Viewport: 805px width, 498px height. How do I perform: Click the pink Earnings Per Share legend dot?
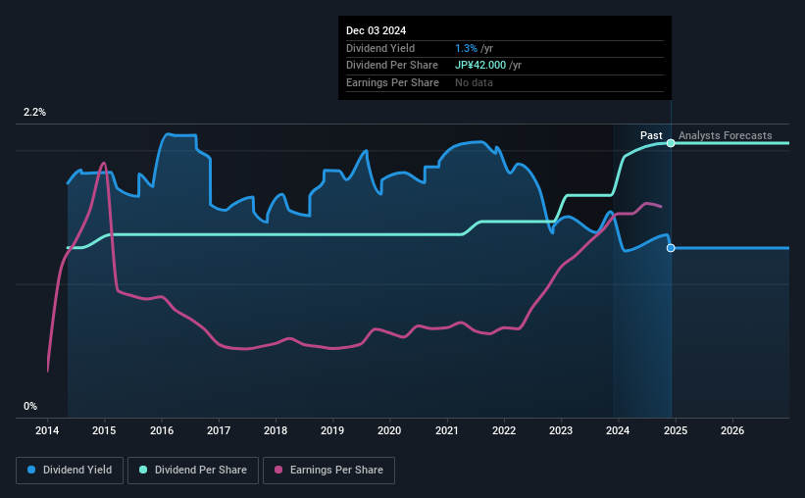pos(278,470)
